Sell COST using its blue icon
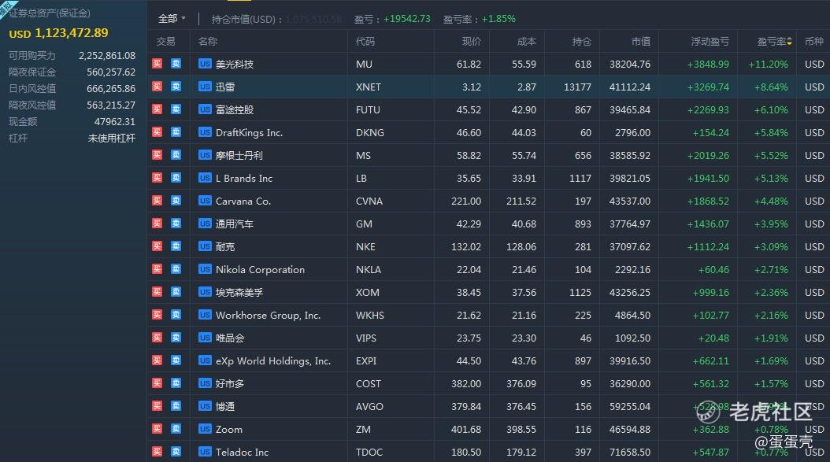The width and height of the screenshot is (830, 462). (x=176, y=383)
